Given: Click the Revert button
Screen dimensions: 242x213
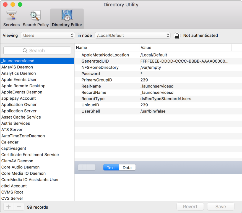Looking at the screenshot, I should pos(190,206).
